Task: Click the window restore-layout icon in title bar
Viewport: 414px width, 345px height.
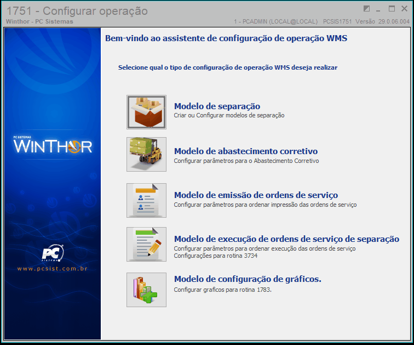Action: coord(366,9)
